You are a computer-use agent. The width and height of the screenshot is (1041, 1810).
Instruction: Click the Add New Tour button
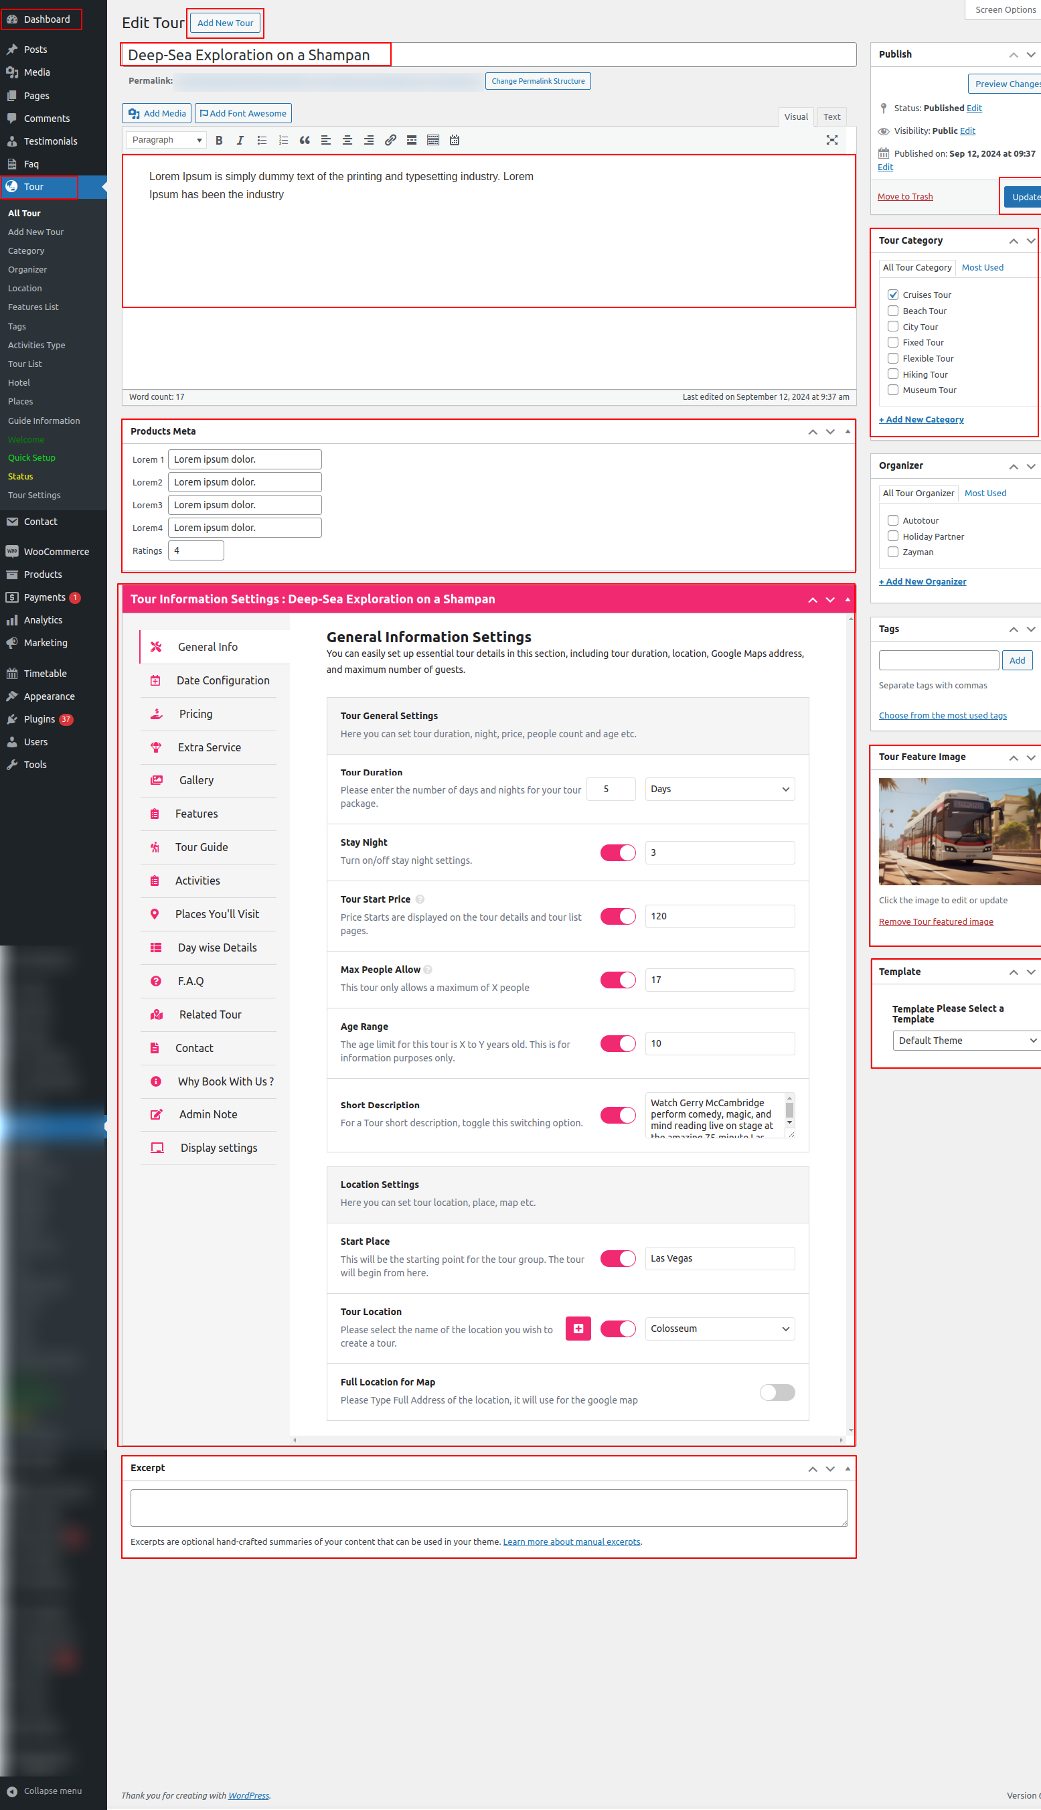[225, 23]
